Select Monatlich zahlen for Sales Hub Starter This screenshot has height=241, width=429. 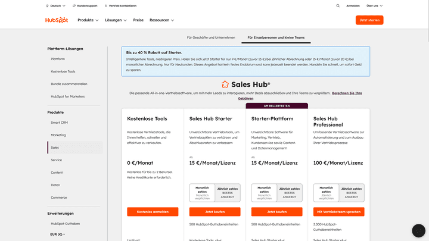[x=202, y=193]
